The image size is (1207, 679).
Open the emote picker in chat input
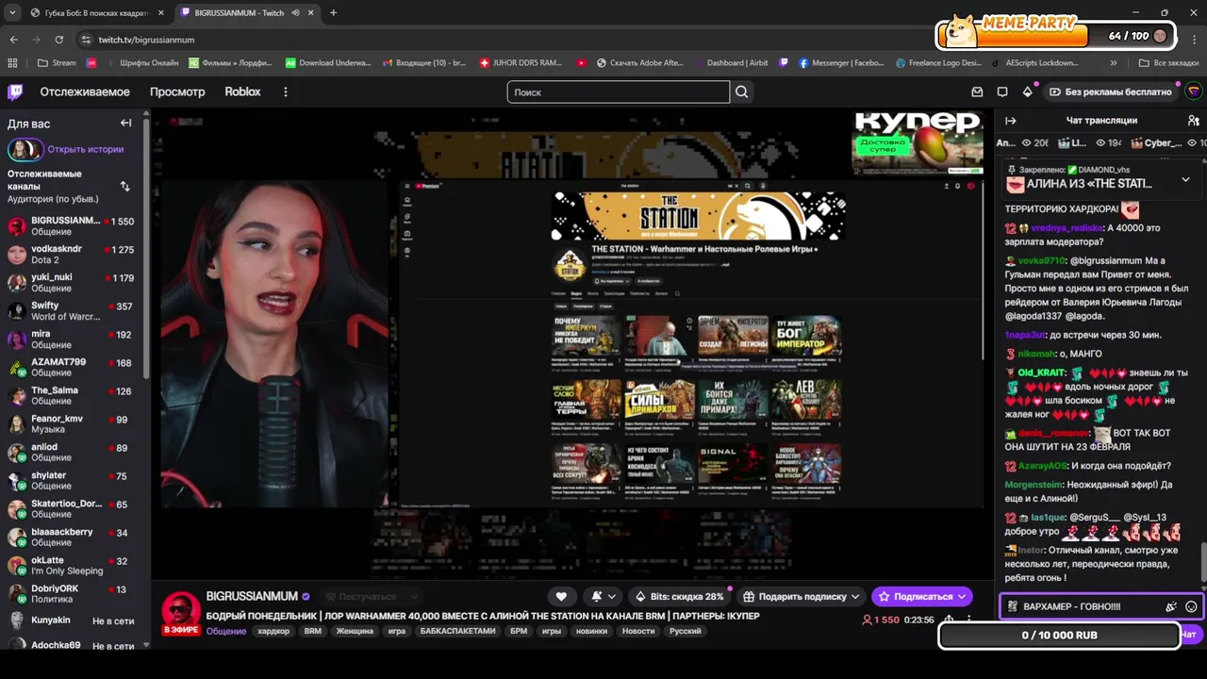click(x=1191, y=606)
